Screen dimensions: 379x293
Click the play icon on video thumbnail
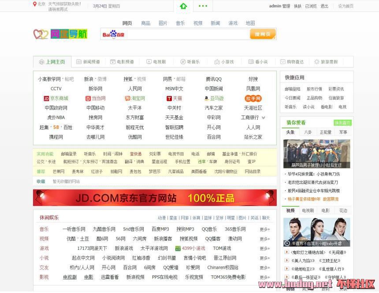click(x=287, y=243)
